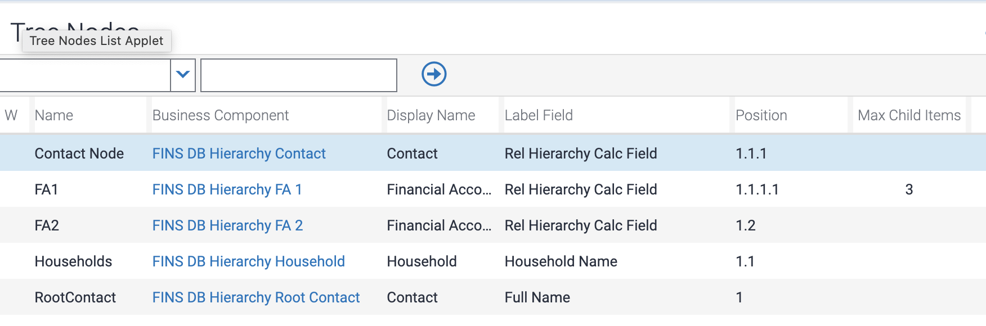Open FINS DB Hierarchy Contact link
This screenshot has height=326, width=986.
pyautogui.click(x=239, y=153)
